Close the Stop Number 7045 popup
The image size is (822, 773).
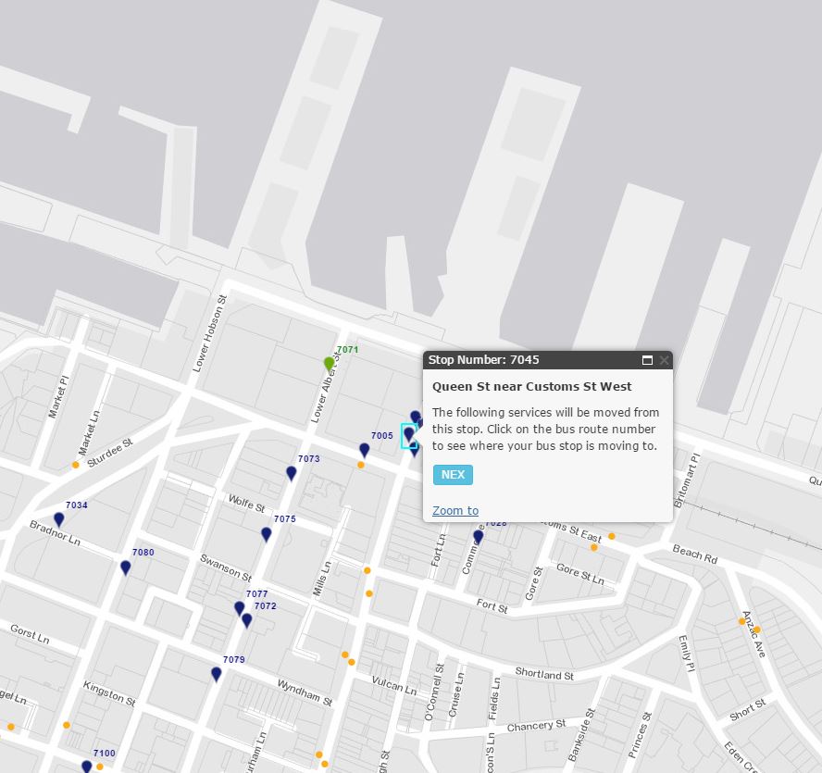click(664, 360)
